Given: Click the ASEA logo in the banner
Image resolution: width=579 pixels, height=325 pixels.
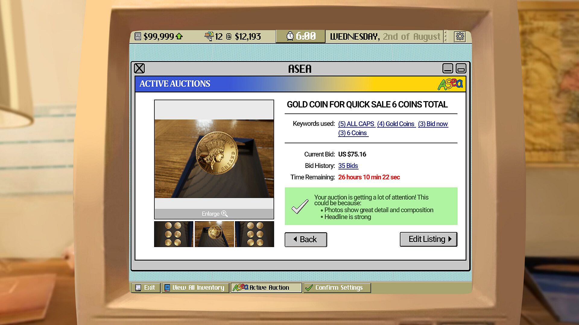Looking at the screenshot, I should (x=450, y=84).
